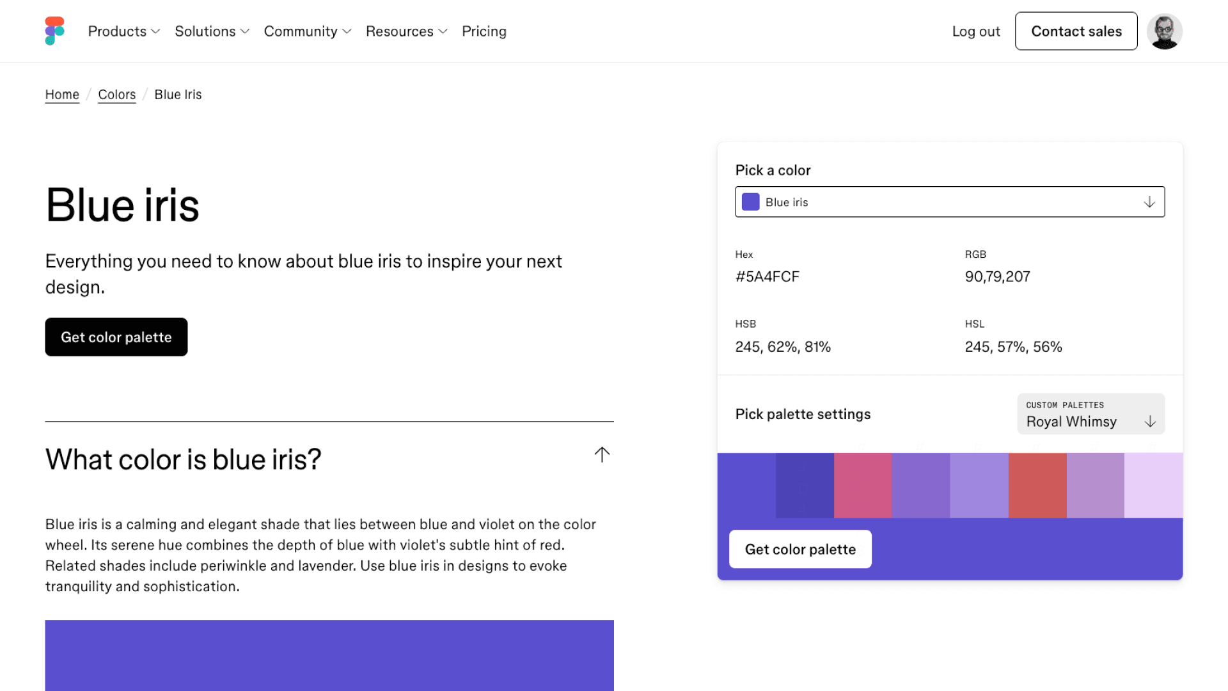Select the mauve swatch after coral red

pyautogui.click(x=1096, y=486)
